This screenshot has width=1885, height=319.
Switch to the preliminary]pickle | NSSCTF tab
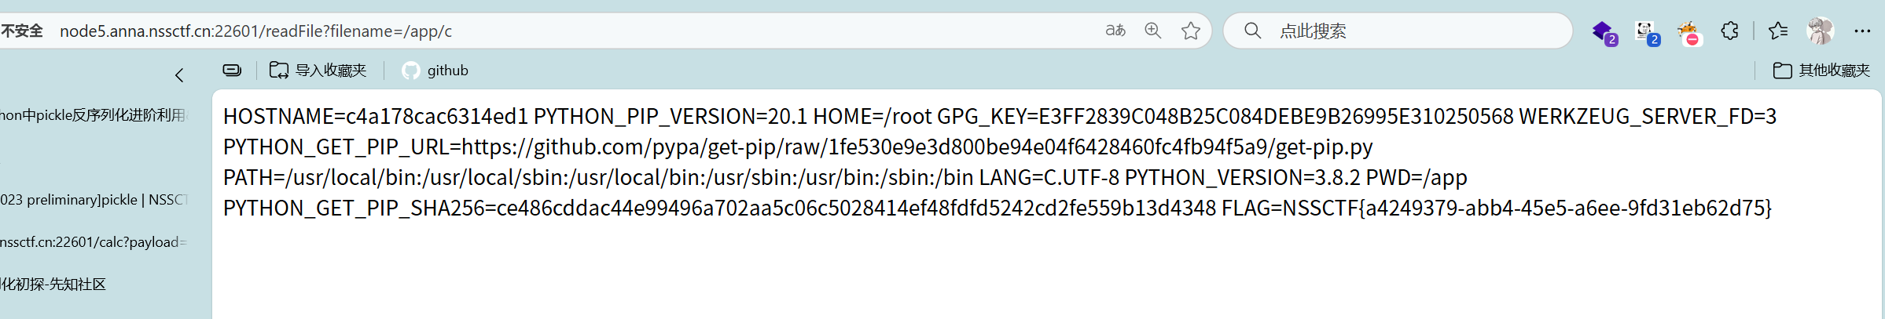pos(93,200)
